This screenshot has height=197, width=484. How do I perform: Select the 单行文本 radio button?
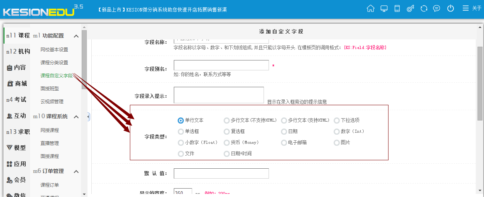(181, 120)
